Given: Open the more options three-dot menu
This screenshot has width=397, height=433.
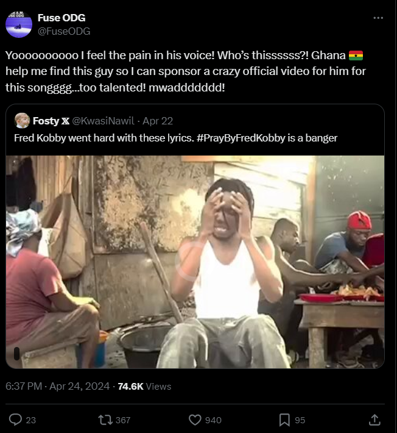Looking at the screenshot, I should 378,18.
